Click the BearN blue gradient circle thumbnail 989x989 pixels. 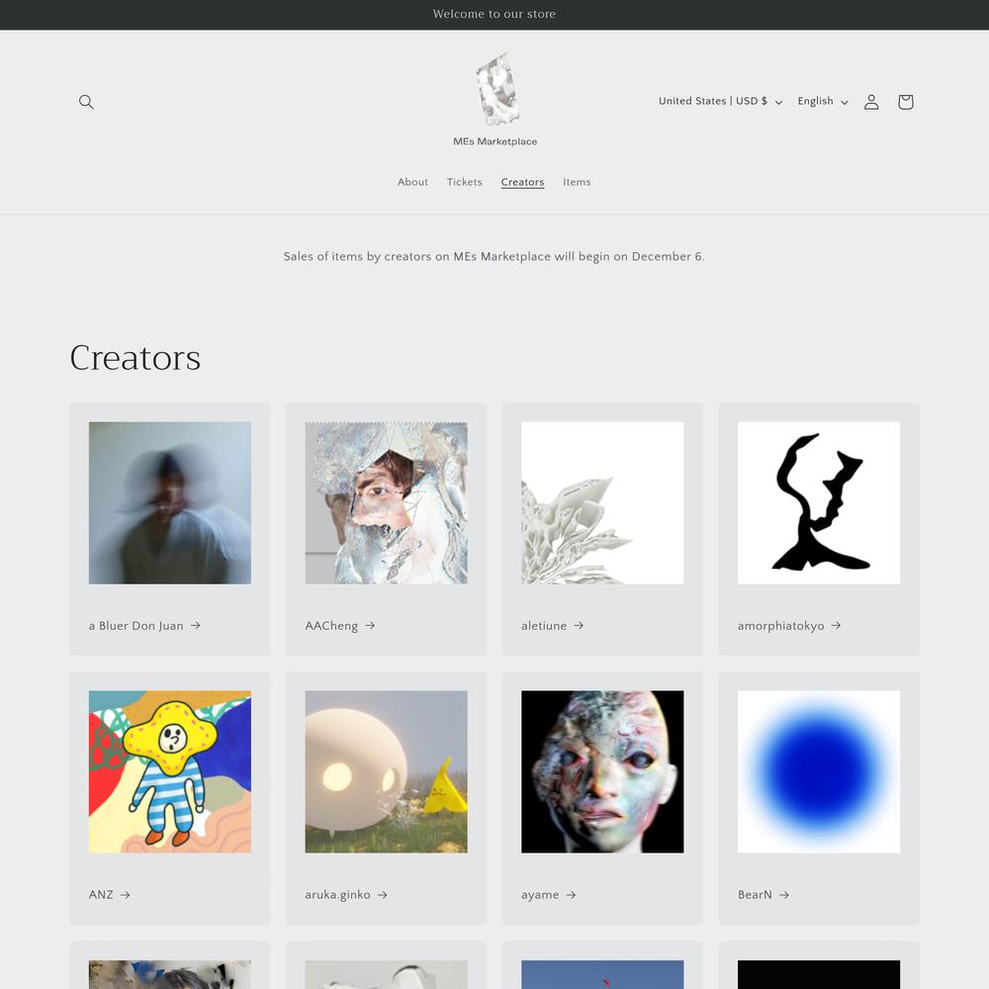(819, 771)
